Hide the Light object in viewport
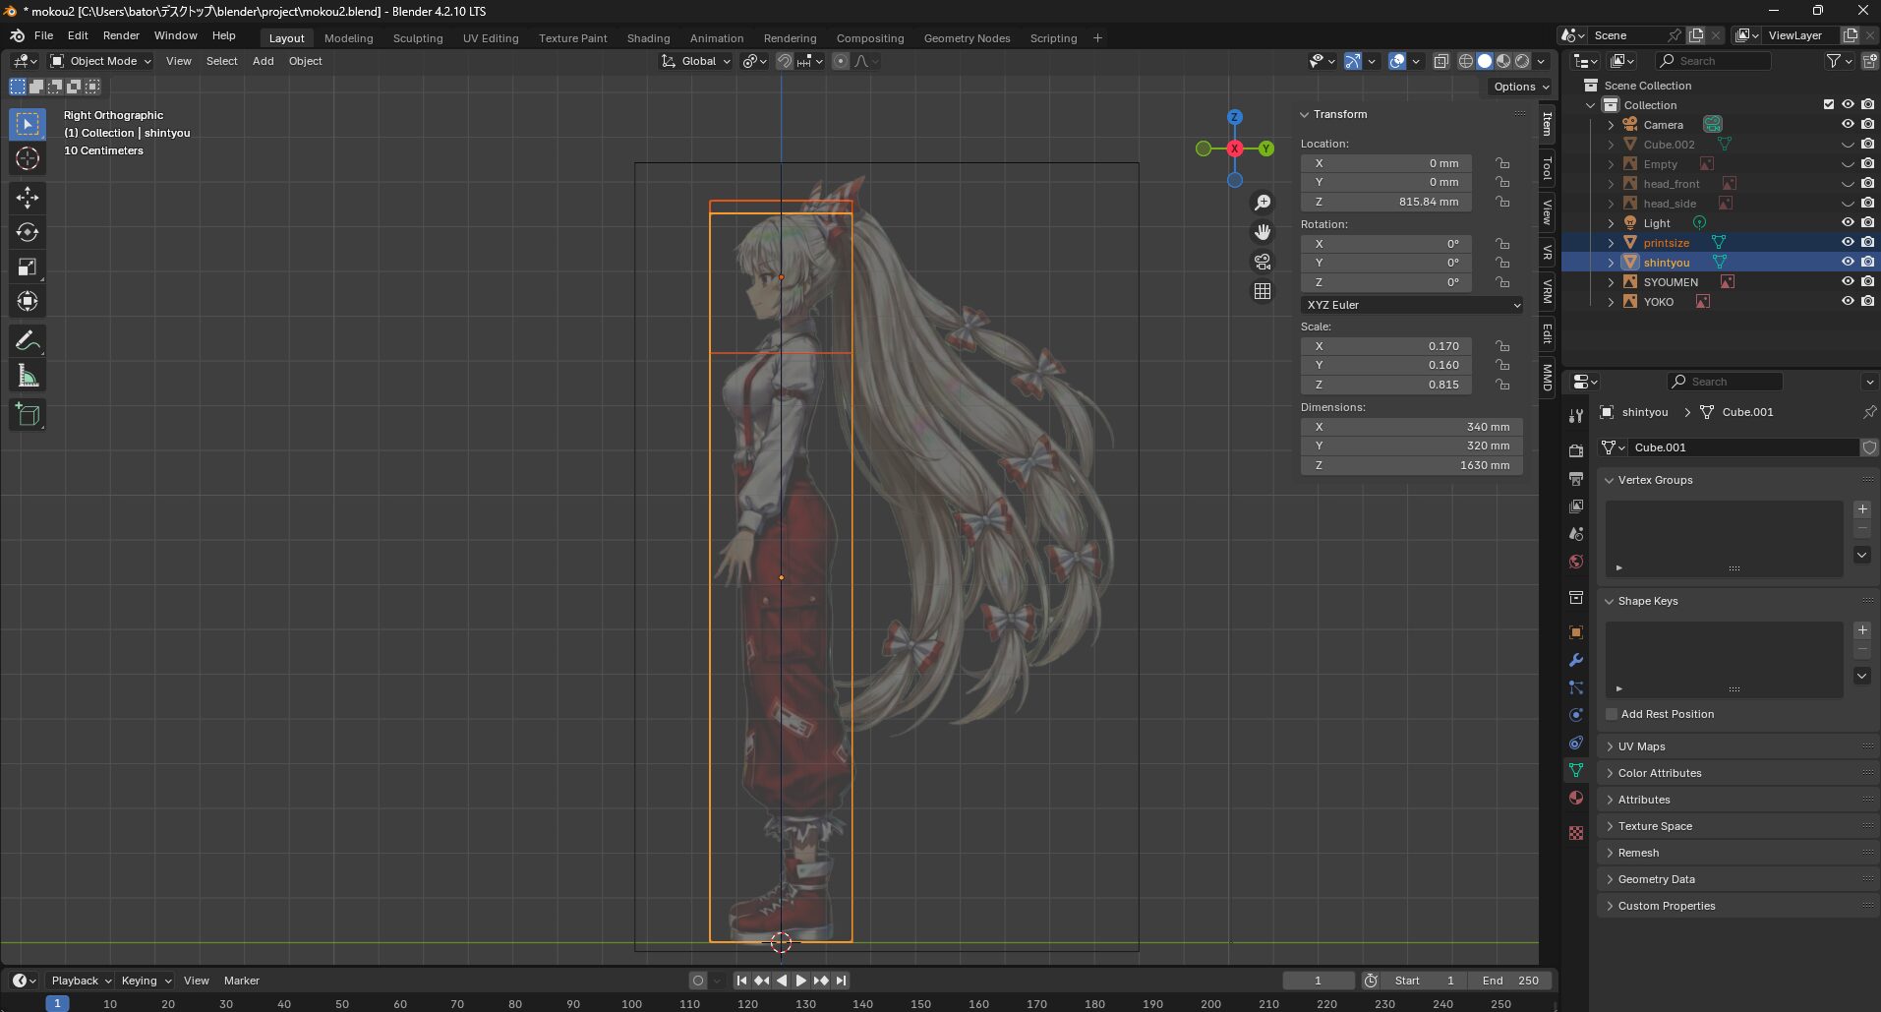Viewport: 1881px width, 1012px height. pos(1847,223)
